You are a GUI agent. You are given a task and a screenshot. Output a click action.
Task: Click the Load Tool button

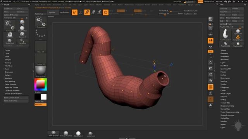(226, 8)
